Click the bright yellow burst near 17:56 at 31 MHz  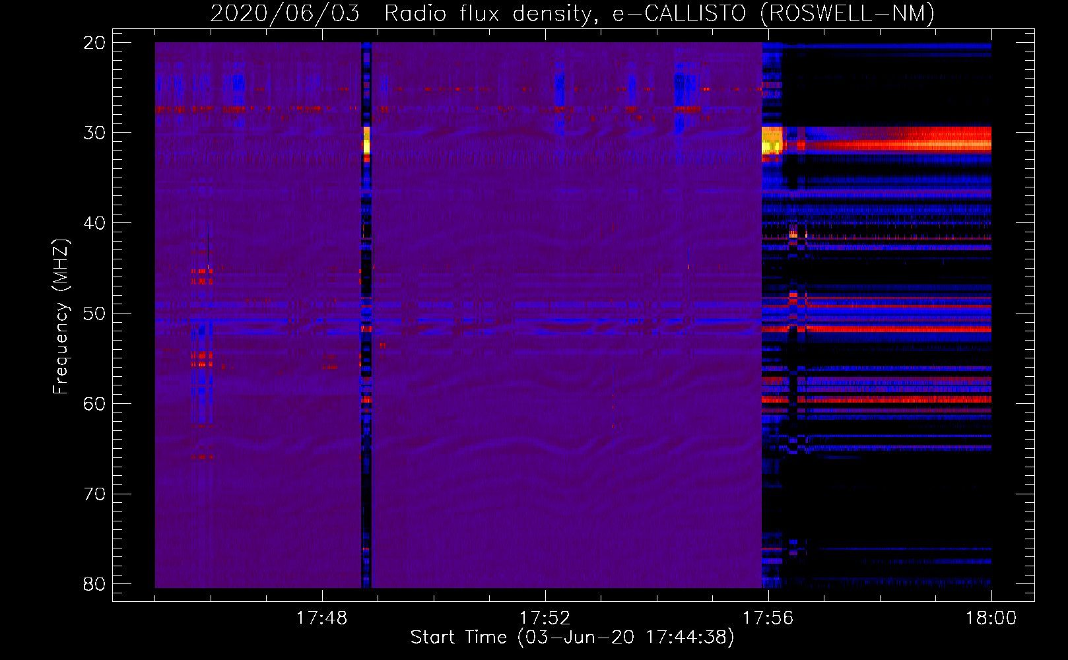point(772,141)
